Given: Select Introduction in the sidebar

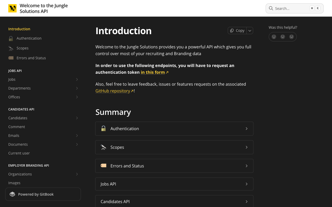Looking at the screenshot, I should pos(19,29).
